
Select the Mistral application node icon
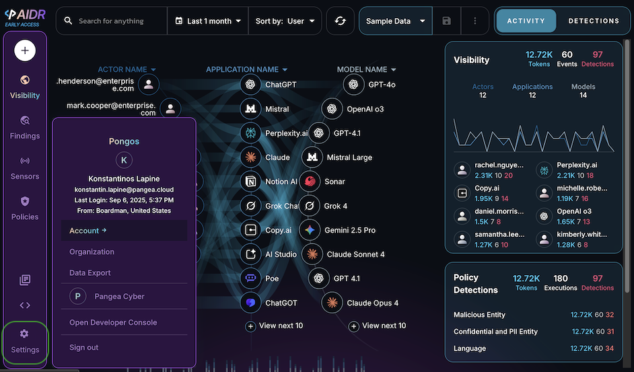pyautogui.click(x=250, y=109)
